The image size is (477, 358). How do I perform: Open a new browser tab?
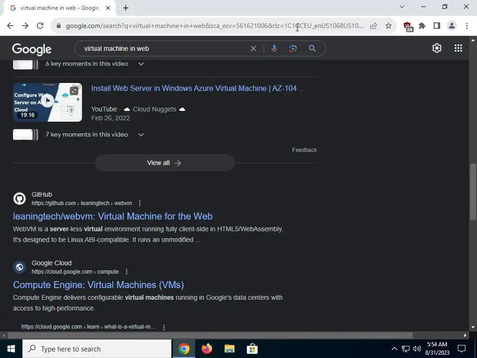click(126, 8)
